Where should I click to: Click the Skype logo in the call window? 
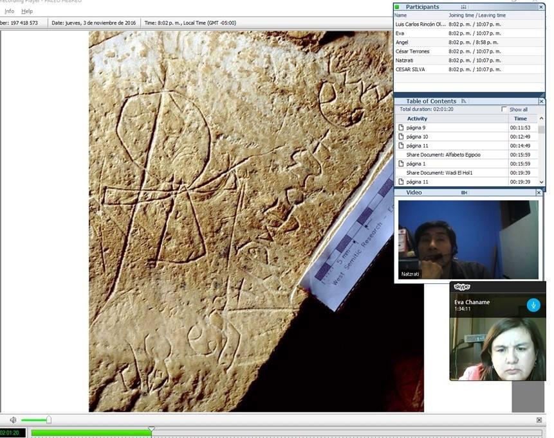pyautogui.click(x=461, y=286)
